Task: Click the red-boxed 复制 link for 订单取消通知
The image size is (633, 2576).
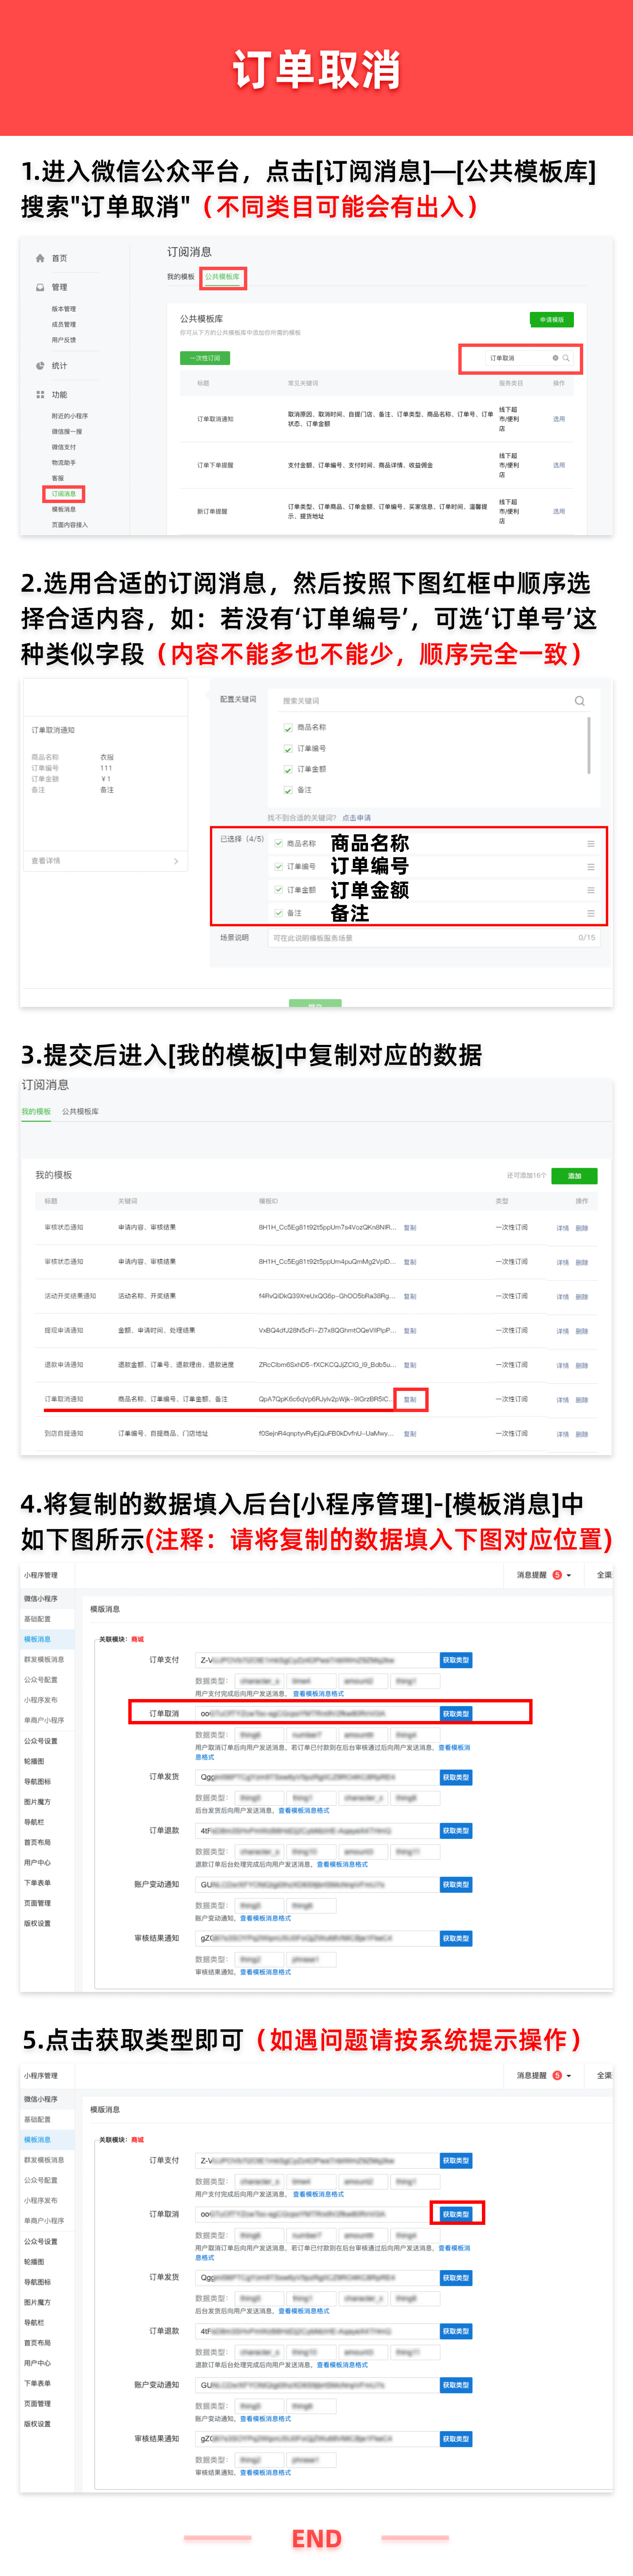Action: (x=410, y=1400)
